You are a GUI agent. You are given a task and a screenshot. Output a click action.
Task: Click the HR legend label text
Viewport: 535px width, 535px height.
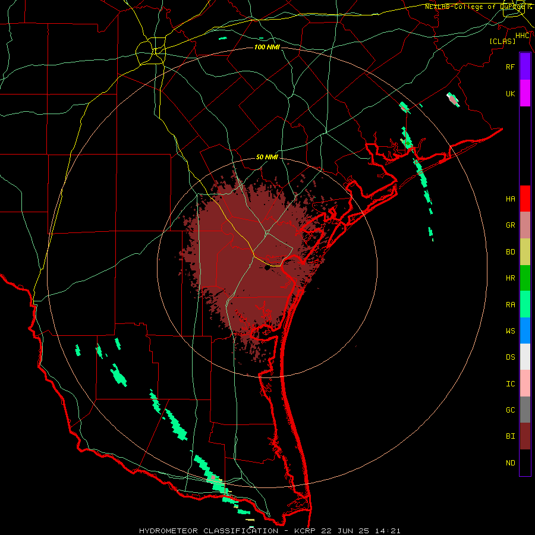point(511,278)
